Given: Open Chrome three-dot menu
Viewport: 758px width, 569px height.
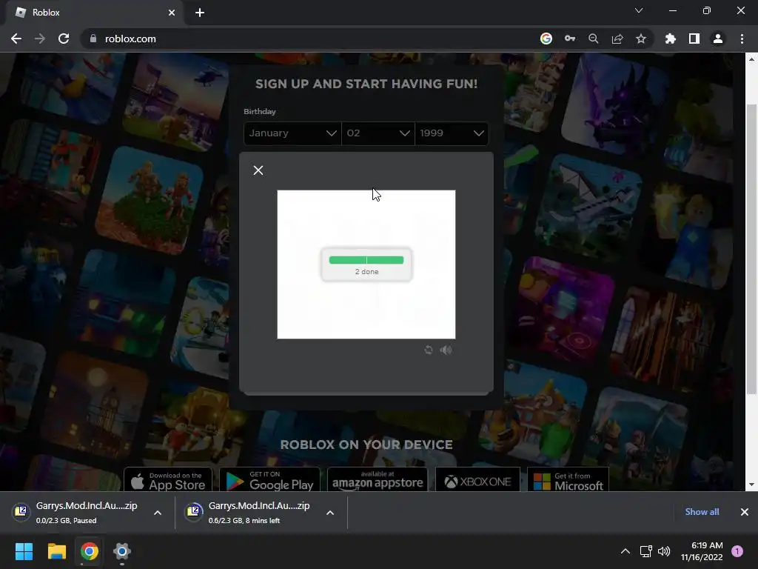Looking at the screenshot, I should (x=742, y=39).
